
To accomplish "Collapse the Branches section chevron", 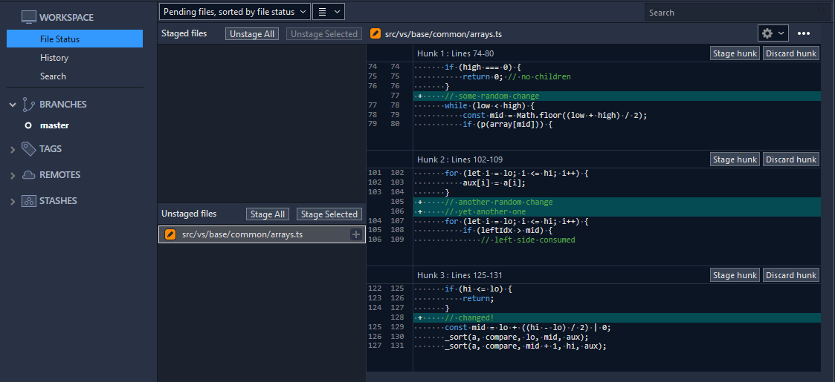I will (13, 105).
